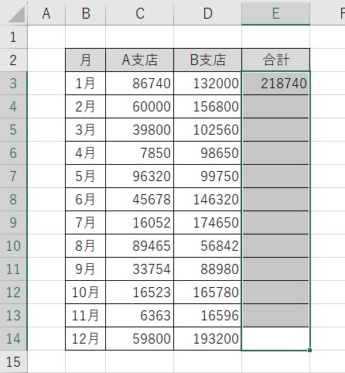Select column C header

tap(140, 13)
